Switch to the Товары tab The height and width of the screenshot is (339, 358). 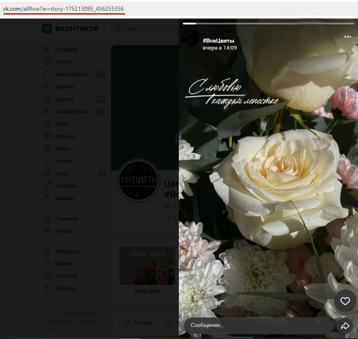pyautogui.click(x=138, y=323)
